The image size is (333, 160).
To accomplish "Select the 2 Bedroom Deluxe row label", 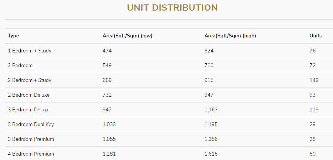I will [29, 95].
